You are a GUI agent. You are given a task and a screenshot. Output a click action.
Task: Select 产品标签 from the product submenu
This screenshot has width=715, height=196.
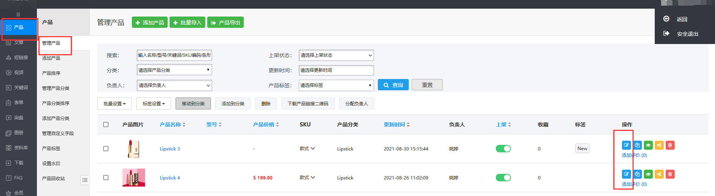point(51,149)
